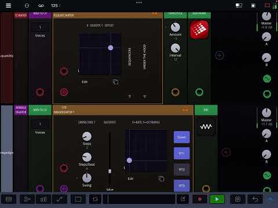Click the red record button
The height and width of the screenshot is (208, 278).
click(200, 199)
